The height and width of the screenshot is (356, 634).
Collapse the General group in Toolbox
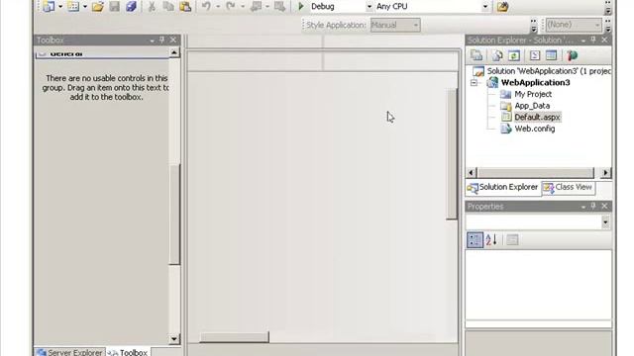coord(42,53)
